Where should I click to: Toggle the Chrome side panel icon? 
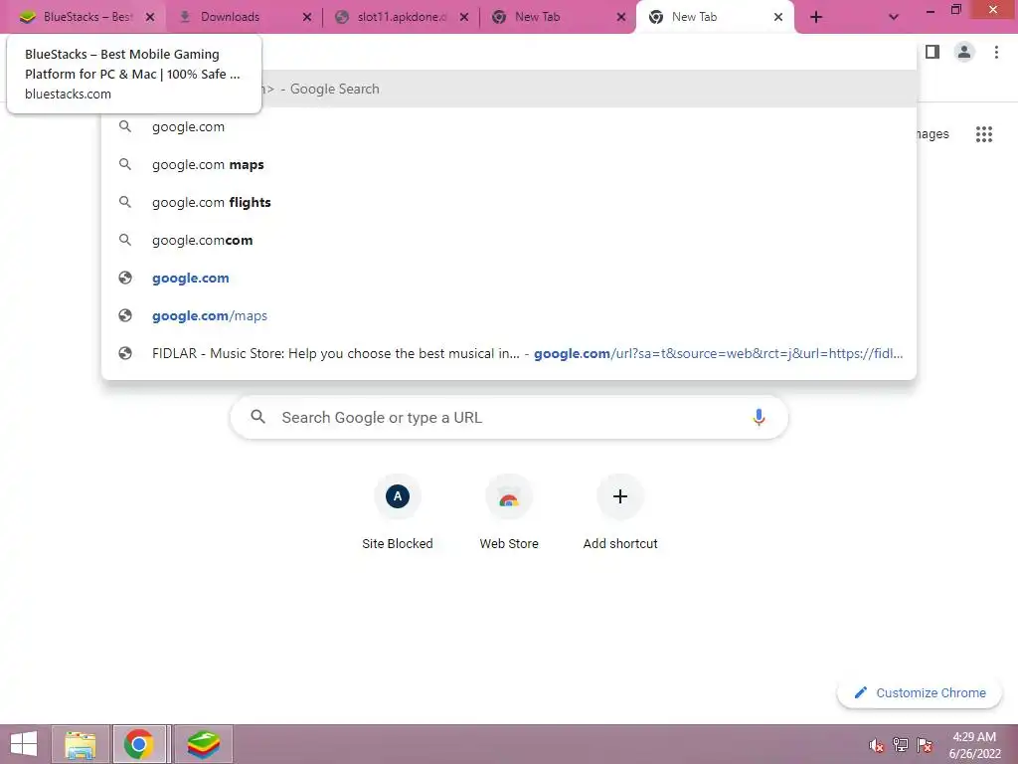pyautogui.click(x=933, y=52)
